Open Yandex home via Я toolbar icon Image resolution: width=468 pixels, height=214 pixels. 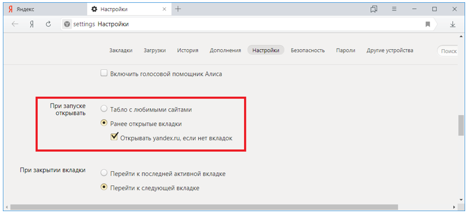(32, 24)
